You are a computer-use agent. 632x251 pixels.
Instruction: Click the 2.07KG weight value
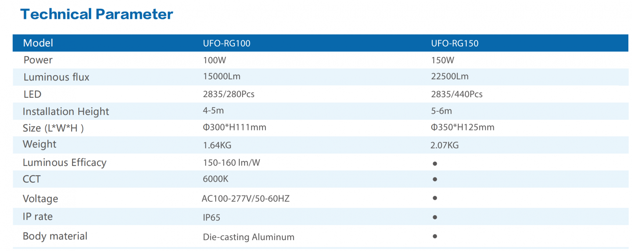coord(444,145)
